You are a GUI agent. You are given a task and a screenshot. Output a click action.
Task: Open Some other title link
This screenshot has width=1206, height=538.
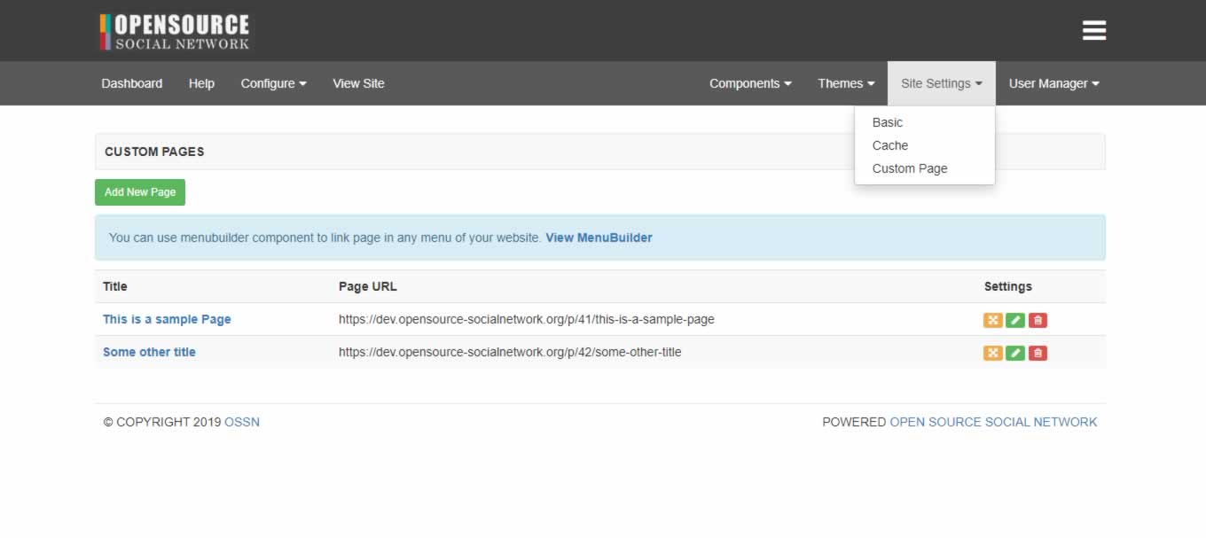149,352
